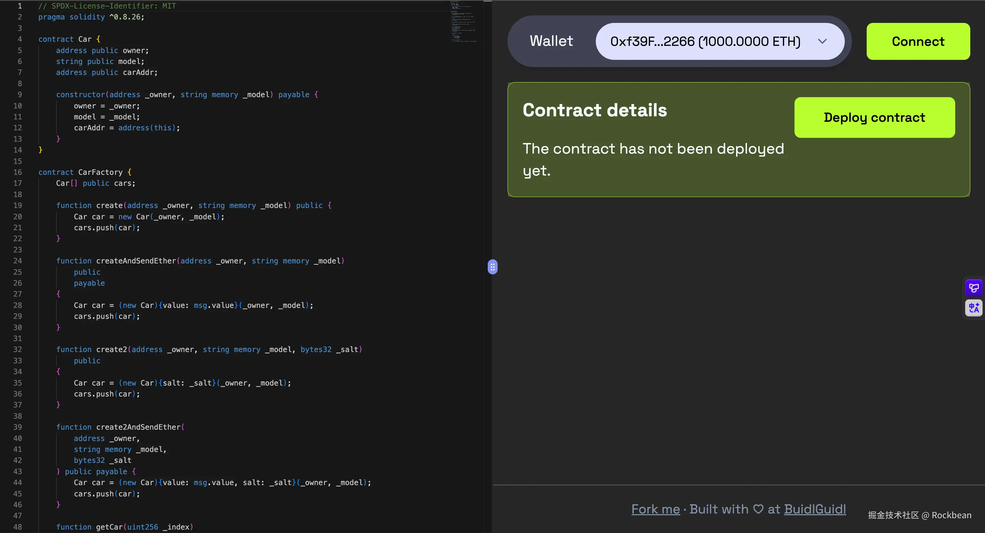Click the create2 function signature line
This screenshot has height=533, width=985.
209,350
